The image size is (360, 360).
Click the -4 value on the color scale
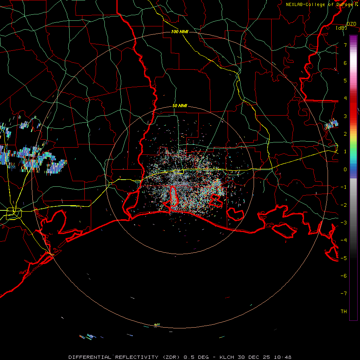(x=344, y=240)
